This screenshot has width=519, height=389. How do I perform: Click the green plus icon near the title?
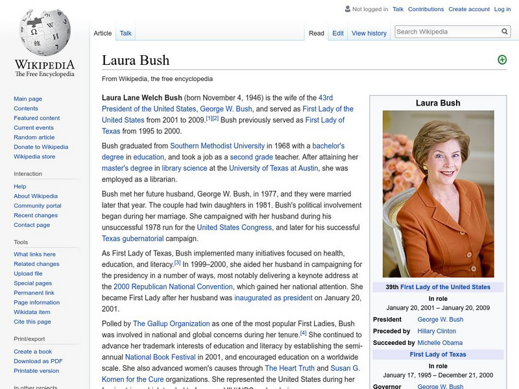click(501, 59)
